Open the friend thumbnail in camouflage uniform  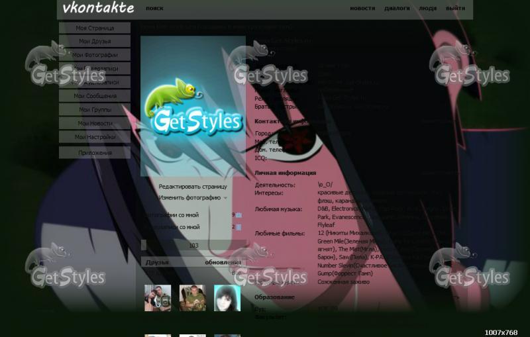(x=192, y=298)
